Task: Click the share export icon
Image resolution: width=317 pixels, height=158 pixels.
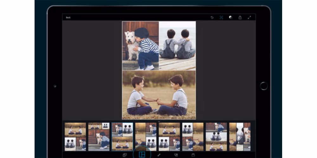Action: point(240,17)
